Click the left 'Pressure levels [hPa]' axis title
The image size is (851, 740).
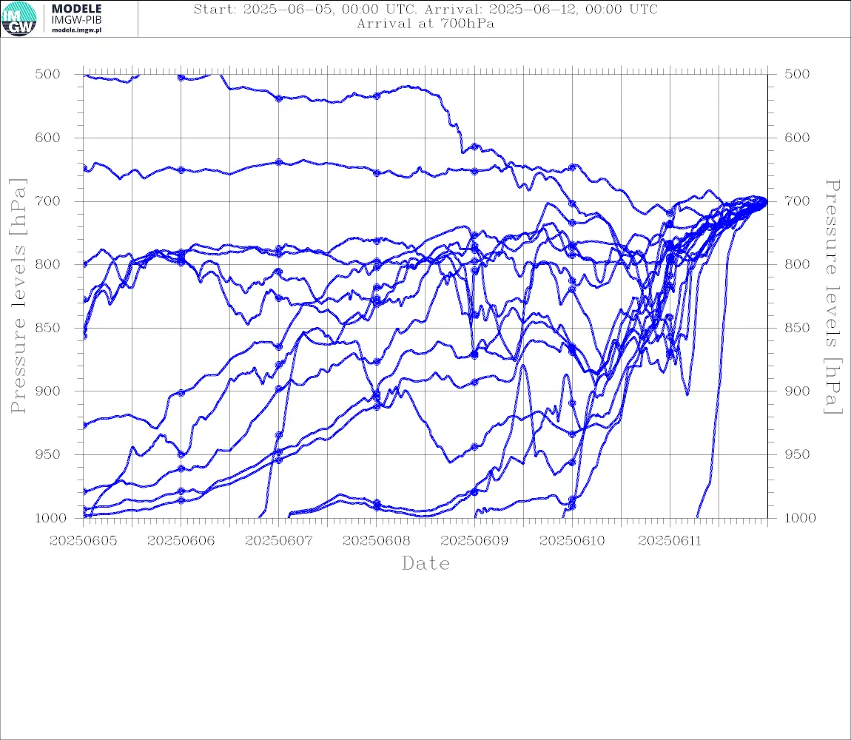click(x=18, y=296)
